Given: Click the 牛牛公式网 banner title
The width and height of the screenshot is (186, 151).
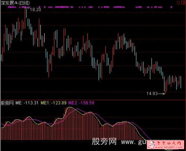Looking at the screenshot, I should click(169, 143).
